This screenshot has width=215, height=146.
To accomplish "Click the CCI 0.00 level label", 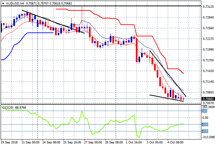I will pyautogui.click(x=205, y=117).
